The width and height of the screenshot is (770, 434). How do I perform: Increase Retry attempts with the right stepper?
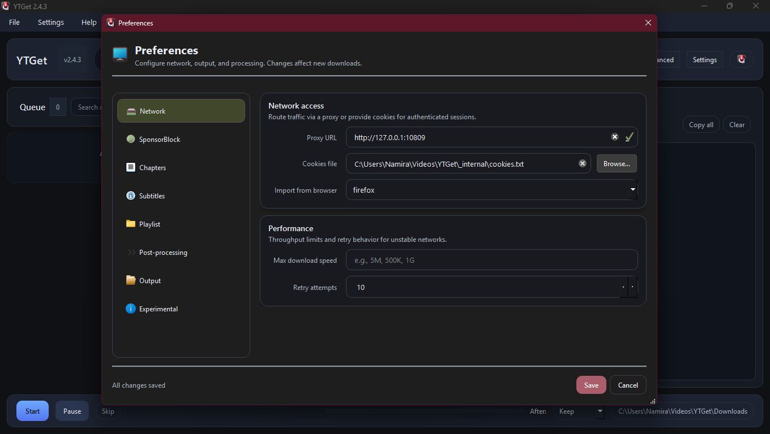coord(632,287)
